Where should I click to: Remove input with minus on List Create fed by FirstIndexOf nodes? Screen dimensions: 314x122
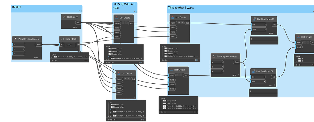tap(308, 42)
